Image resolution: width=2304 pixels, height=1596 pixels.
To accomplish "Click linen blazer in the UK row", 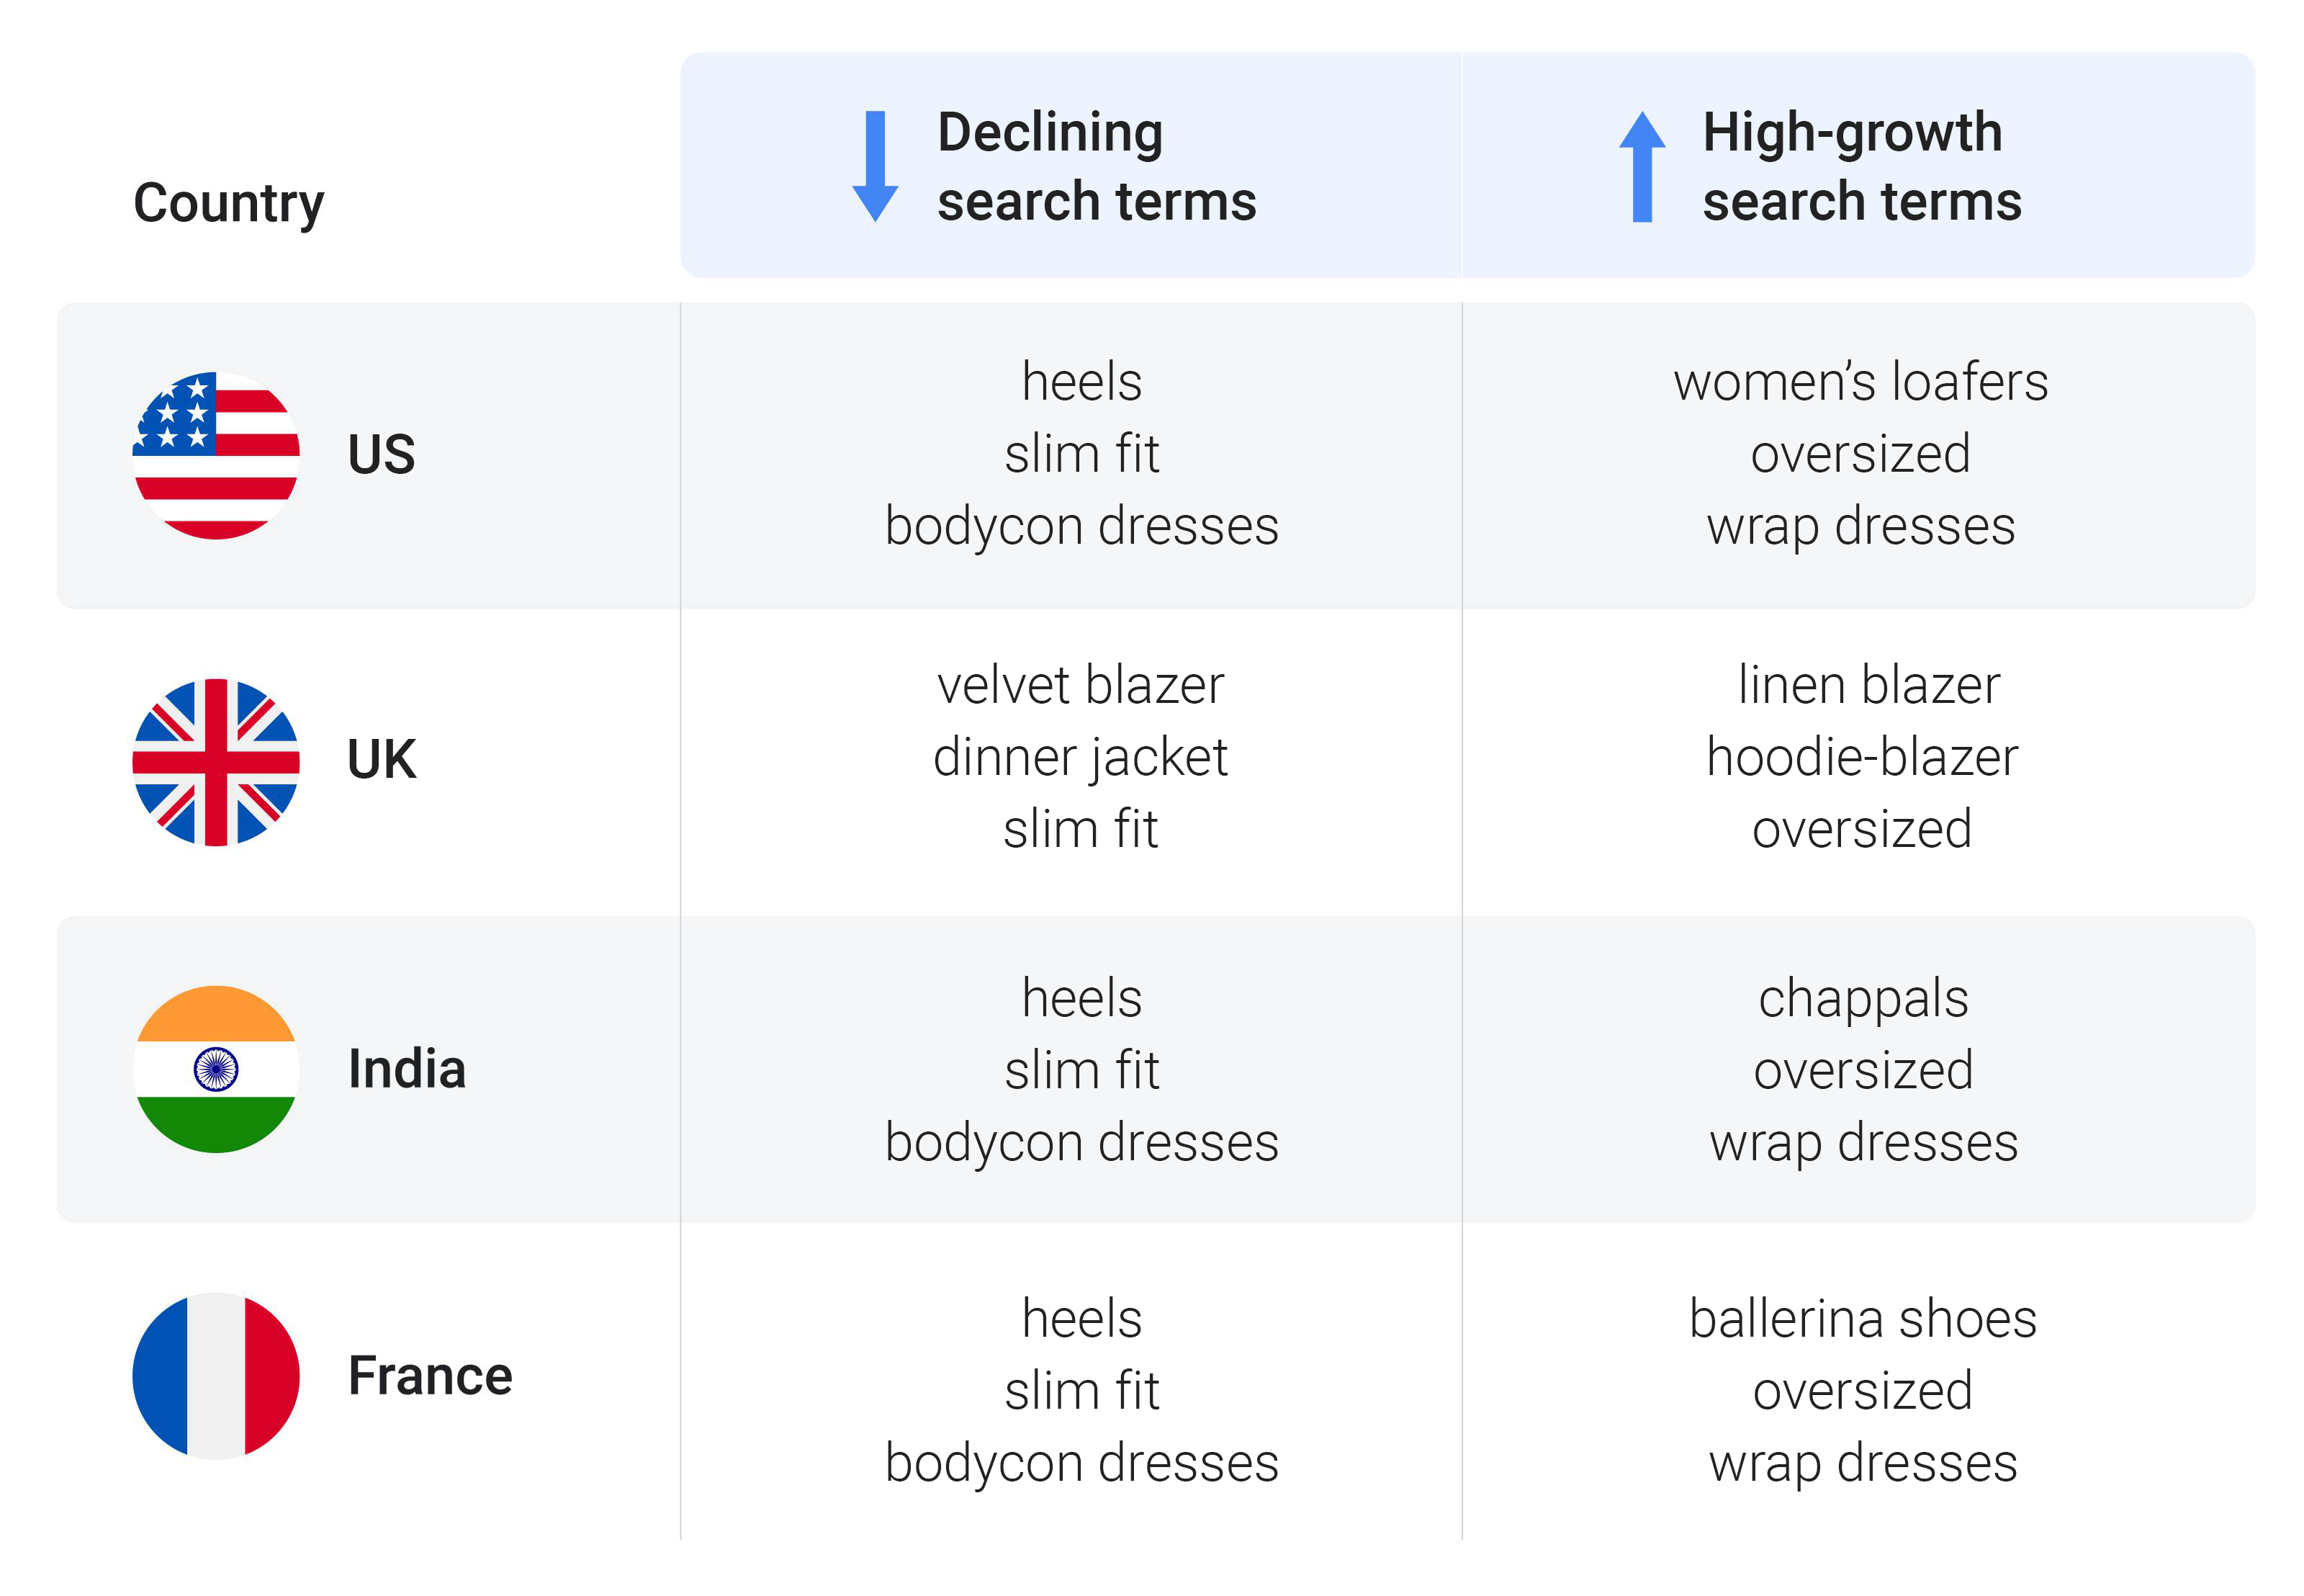I will coord(1869,686).
